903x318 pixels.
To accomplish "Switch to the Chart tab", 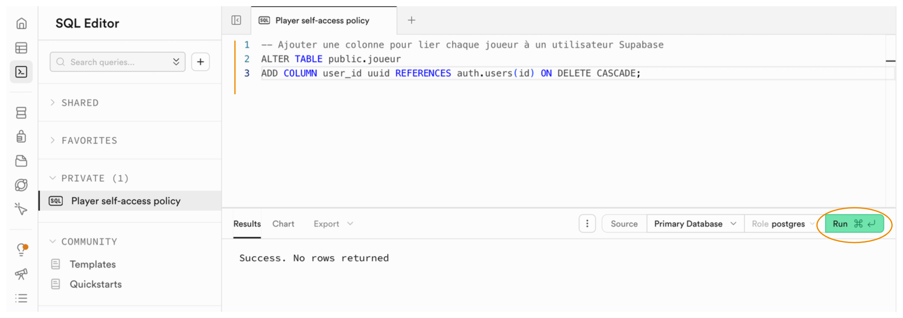I will tap(283, 224).
